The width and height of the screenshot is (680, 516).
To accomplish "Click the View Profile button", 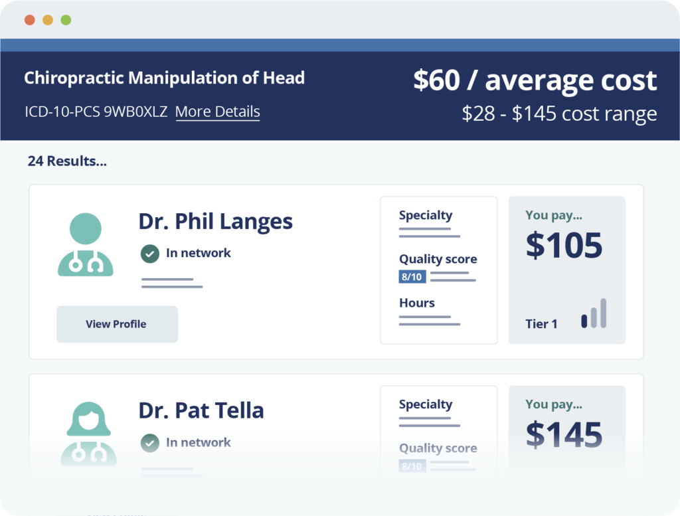I will click(117, 323).
